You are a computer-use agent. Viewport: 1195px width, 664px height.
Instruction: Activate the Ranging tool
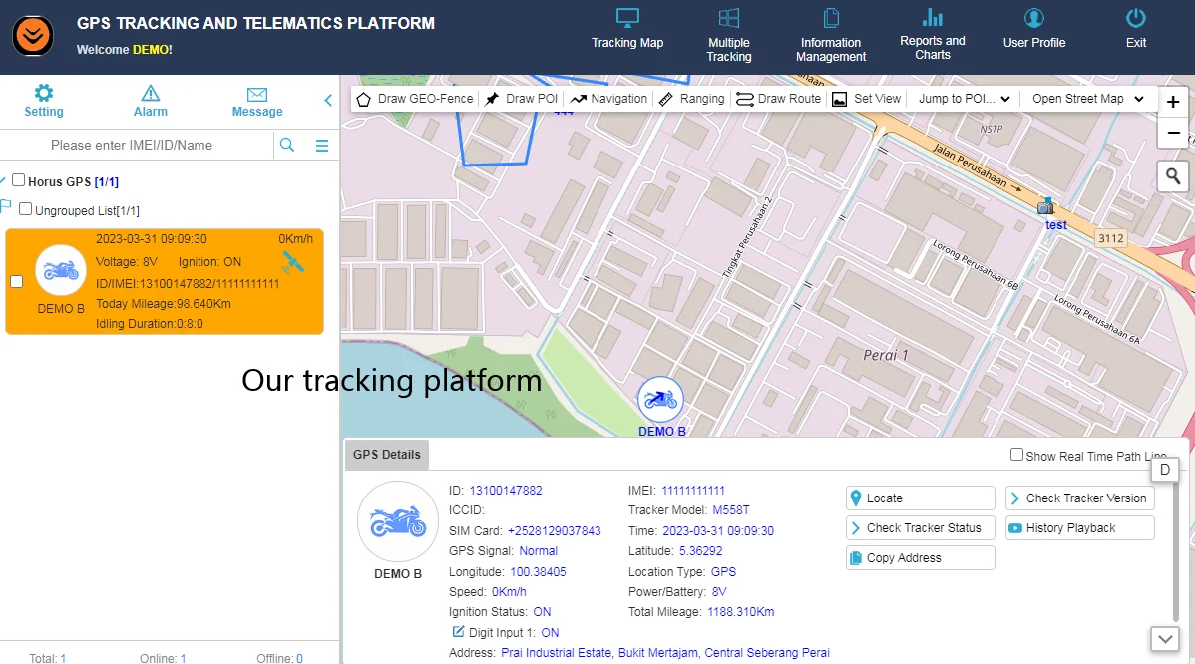(x=692, y=99)
